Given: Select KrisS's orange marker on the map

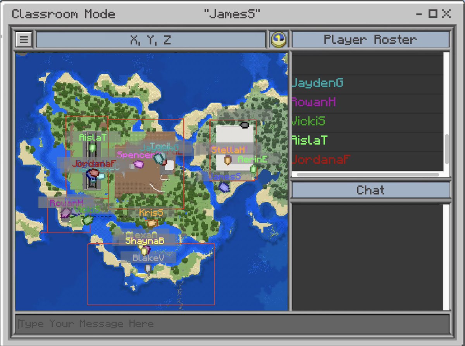Looking at the screenshot, I should (152, 223).
